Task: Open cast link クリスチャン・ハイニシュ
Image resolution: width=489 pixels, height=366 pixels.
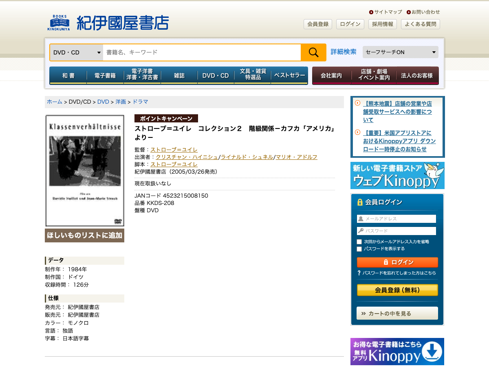Action: click(187, 157)
